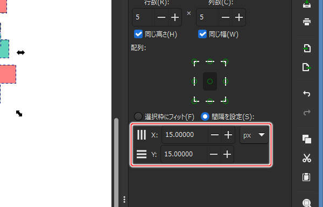This screenshot has height=207, width=323.
Task: Increase X spacing with plus button
Action: tap(228, 135)
